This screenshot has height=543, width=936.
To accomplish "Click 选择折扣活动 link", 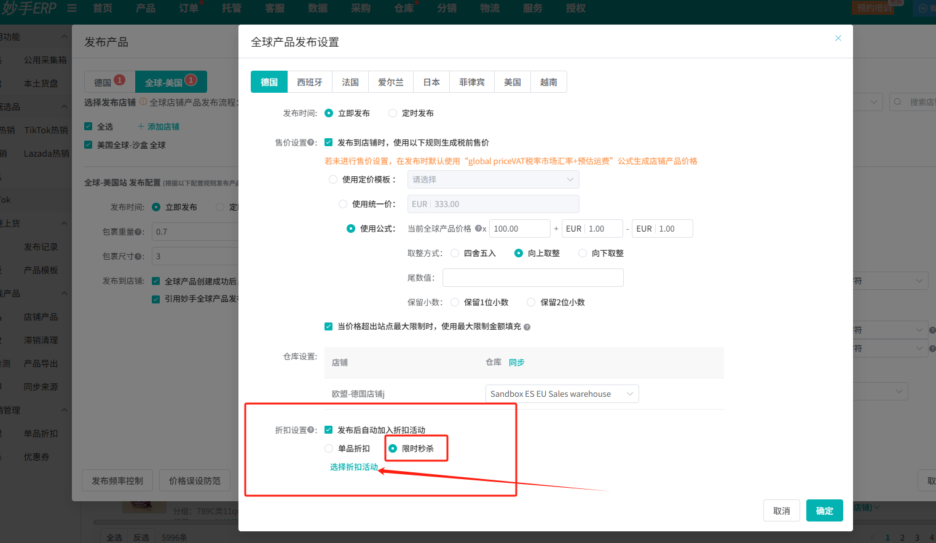I will (354, 467).
